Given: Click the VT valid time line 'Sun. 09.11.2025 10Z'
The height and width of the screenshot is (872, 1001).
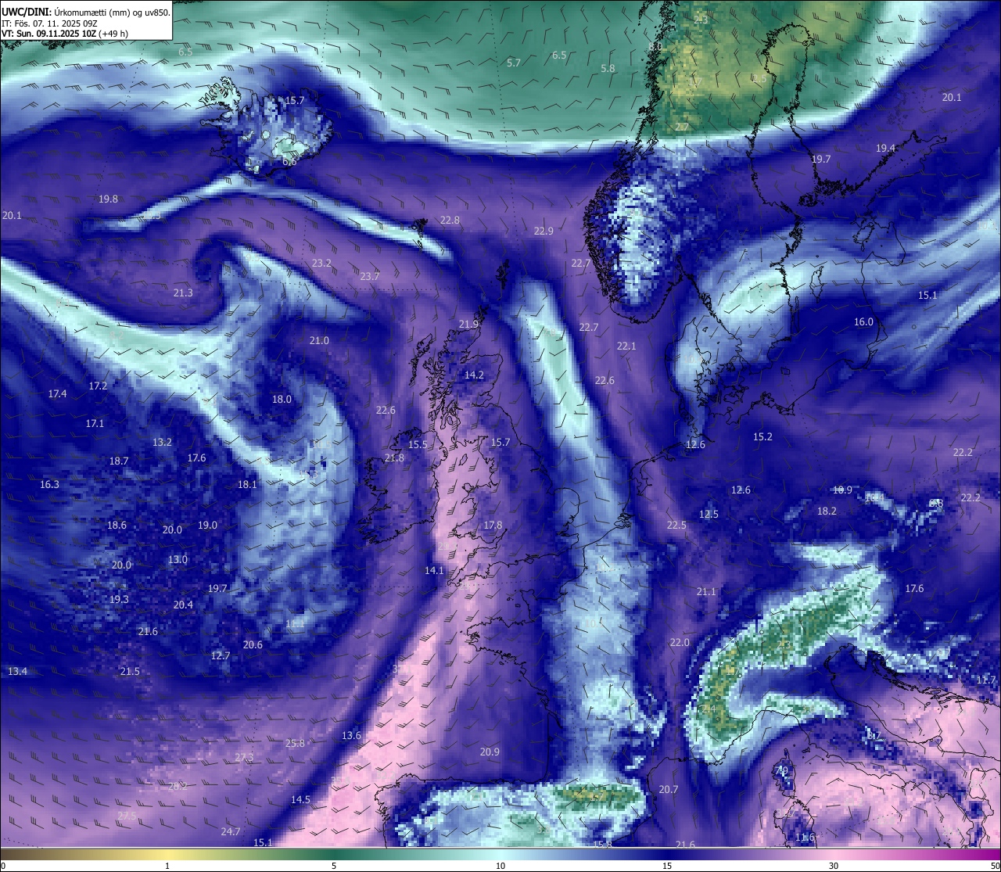Looking at the screenshot, I should coord(65,34).
